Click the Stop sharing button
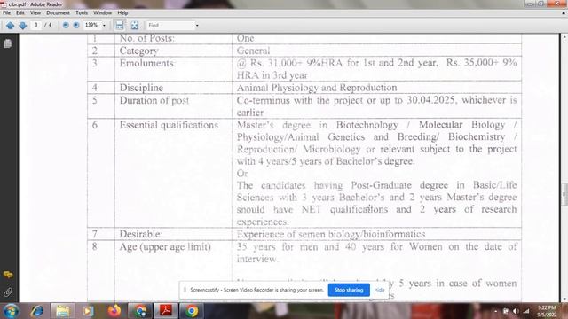568x319 pixels. pyautogui.click(x=349, y=290)
